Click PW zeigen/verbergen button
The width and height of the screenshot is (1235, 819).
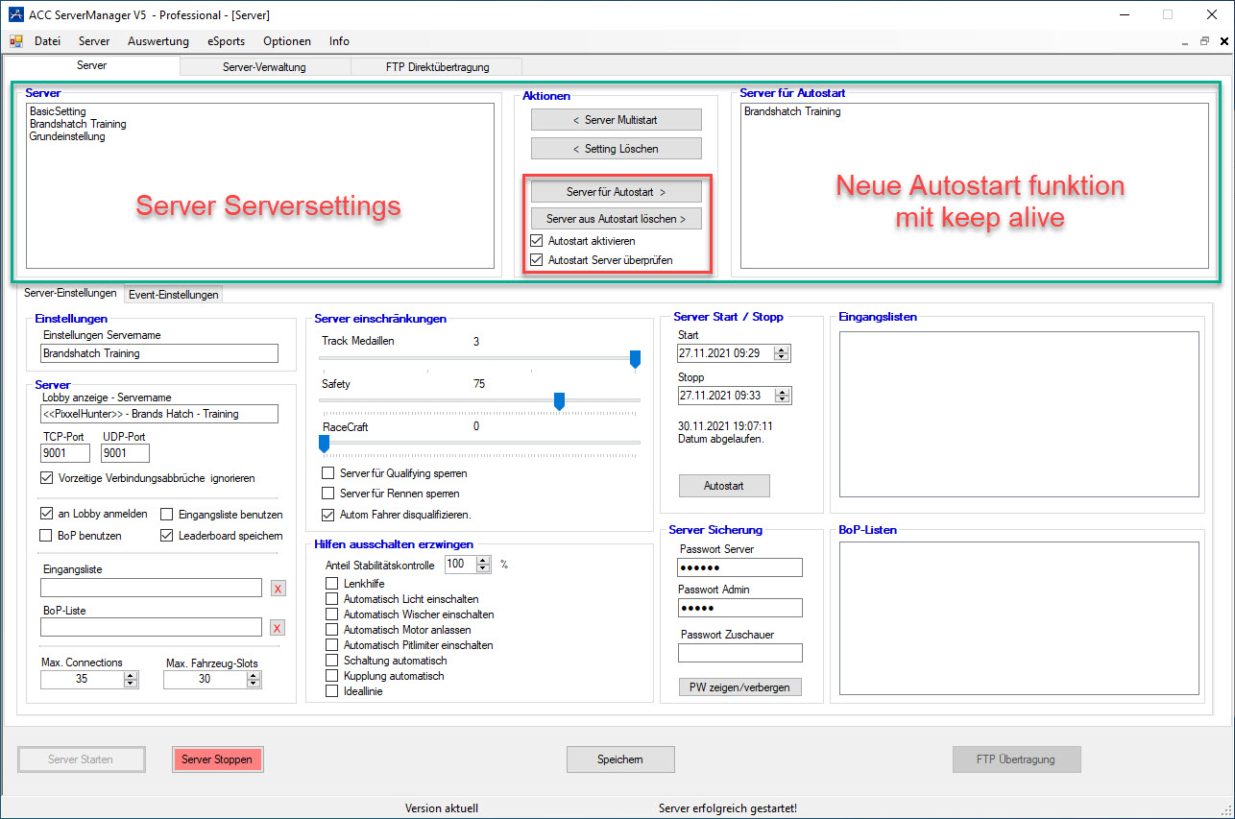pyautogui.click(x=739, y=687)
